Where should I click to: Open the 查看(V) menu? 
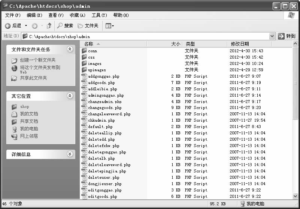point(56,15)
